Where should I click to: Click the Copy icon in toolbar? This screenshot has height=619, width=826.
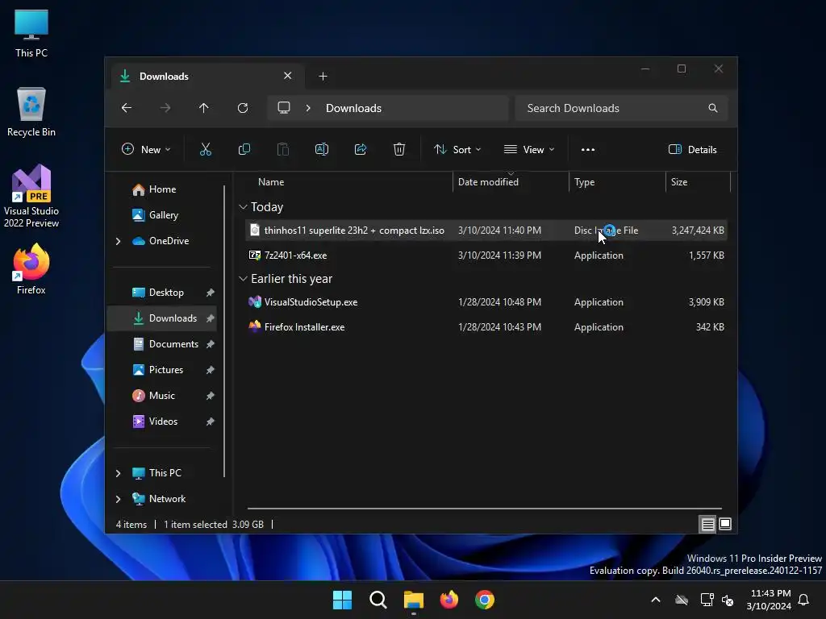(x=244, y=149)
